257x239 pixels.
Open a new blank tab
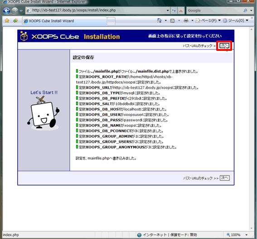(111, 21)
